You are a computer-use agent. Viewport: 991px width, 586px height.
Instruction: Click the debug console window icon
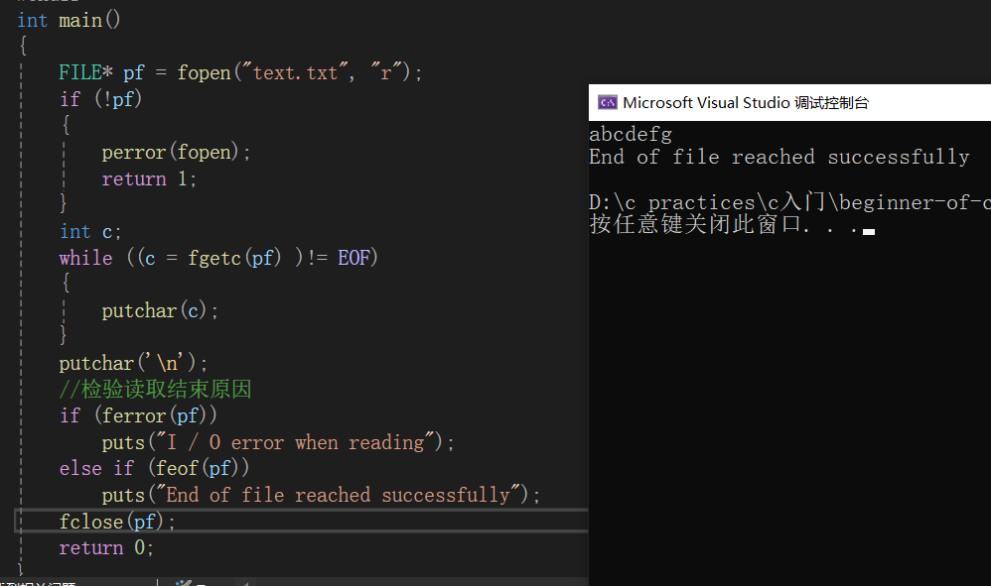pos(608,103)
